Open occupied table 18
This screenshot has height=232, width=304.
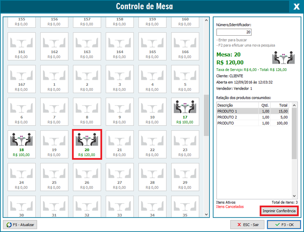pos(21,144)
